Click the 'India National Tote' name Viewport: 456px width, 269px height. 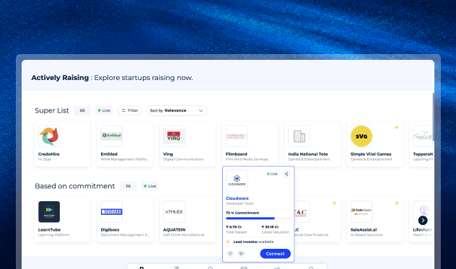308,154
